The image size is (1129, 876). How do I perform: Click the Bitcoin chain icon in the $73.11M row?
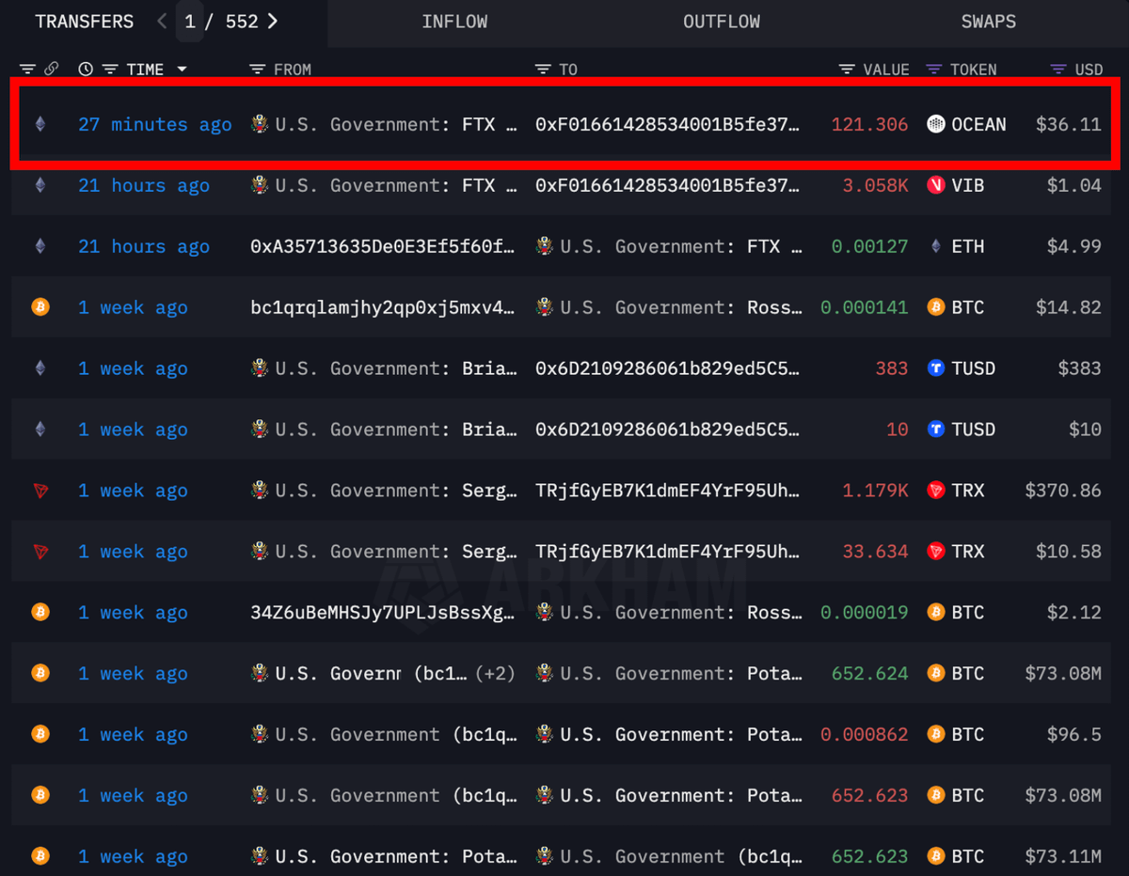40,857
